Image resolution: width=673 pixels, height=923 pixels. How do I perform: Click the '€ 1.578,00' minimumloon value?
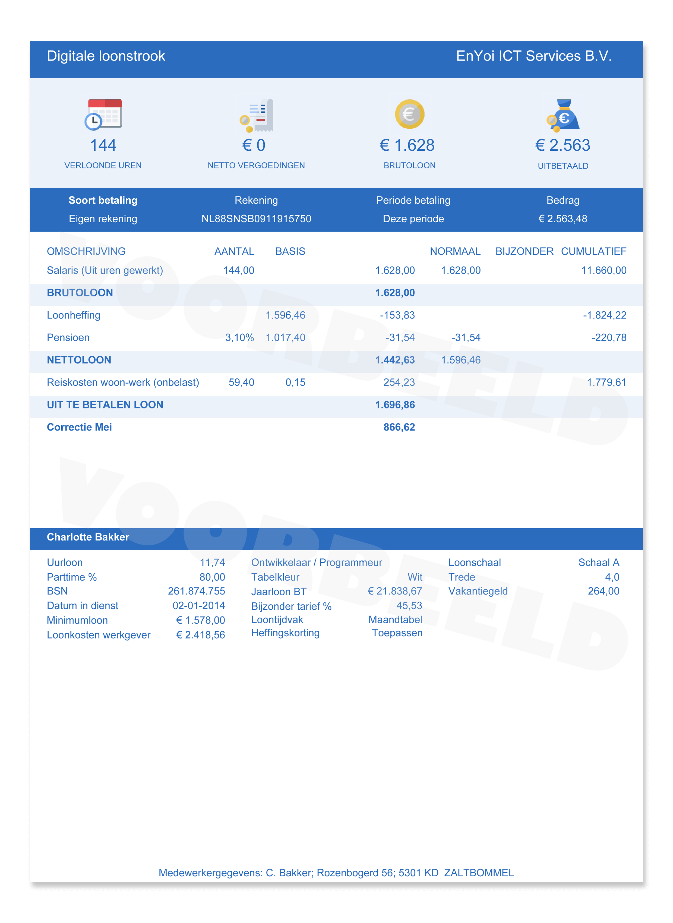click(x=200, y=620)
